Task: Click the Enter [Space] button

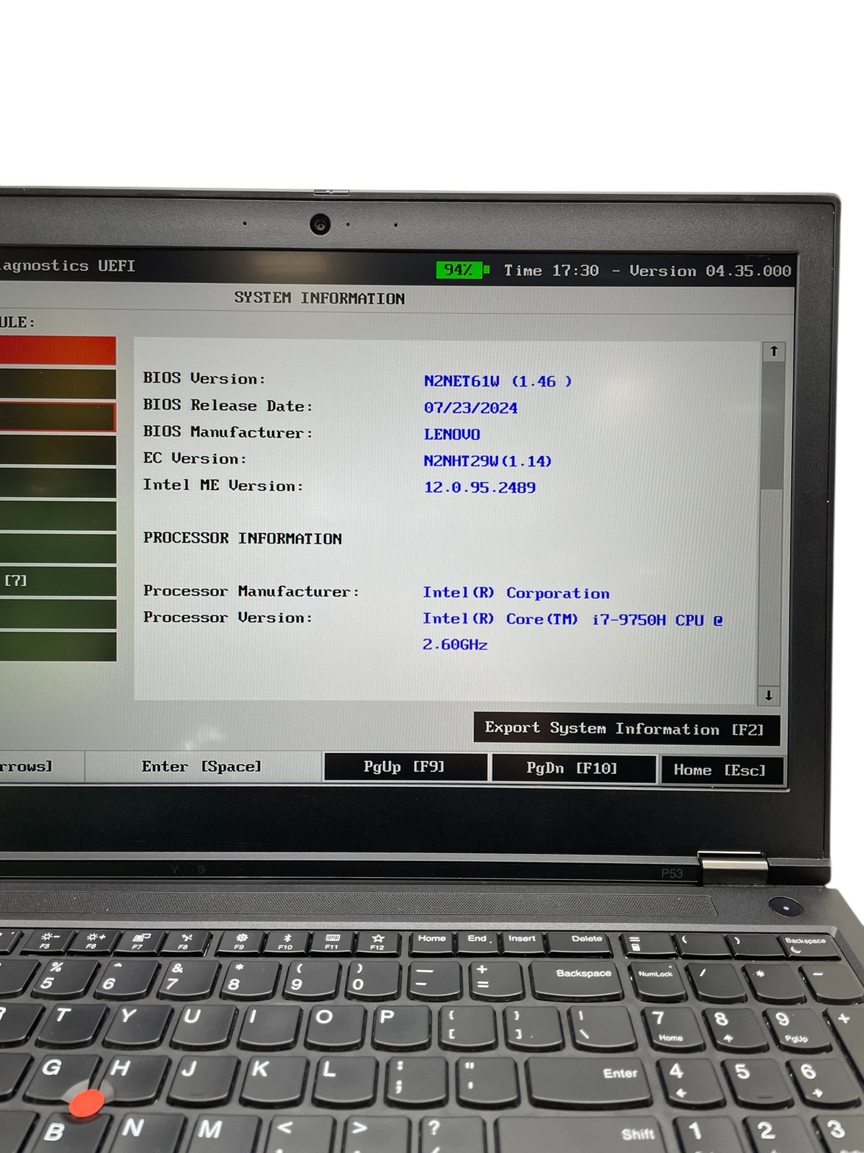Action: [x=202, y=767]
